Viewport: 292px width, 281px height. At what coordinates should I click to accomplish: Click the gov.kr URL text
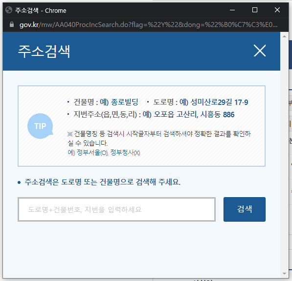click(x=148, y=25)
